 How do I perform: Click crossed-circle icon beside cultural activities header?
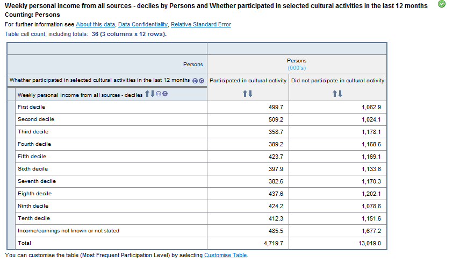pos(195,81)
